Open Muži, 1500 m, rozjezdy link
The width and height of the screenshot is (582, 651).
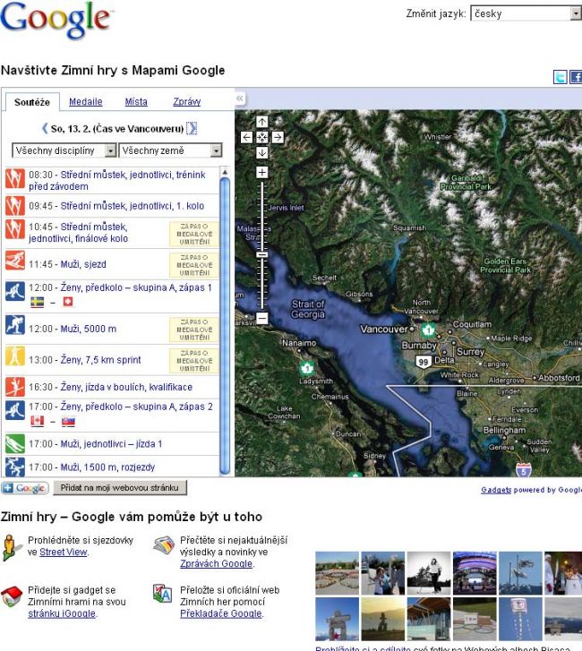(x=107, y=467)
